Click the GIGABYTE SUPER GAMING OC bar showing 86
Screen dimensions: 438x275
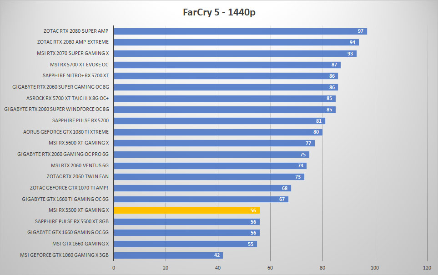point(226,87)
